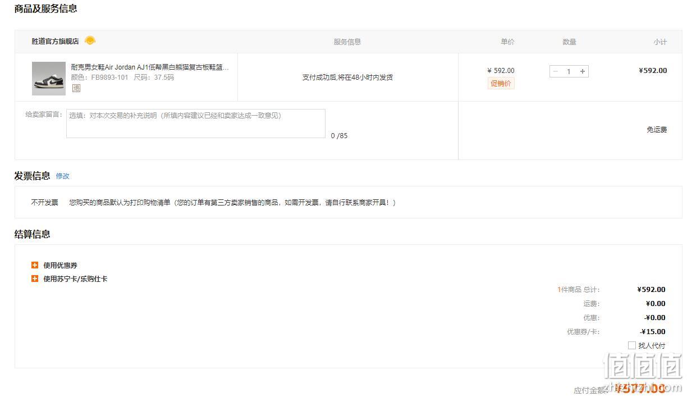Focus the 给卖家留言 message text box
Screen dimensions: 687x397
tap(196, 124)
